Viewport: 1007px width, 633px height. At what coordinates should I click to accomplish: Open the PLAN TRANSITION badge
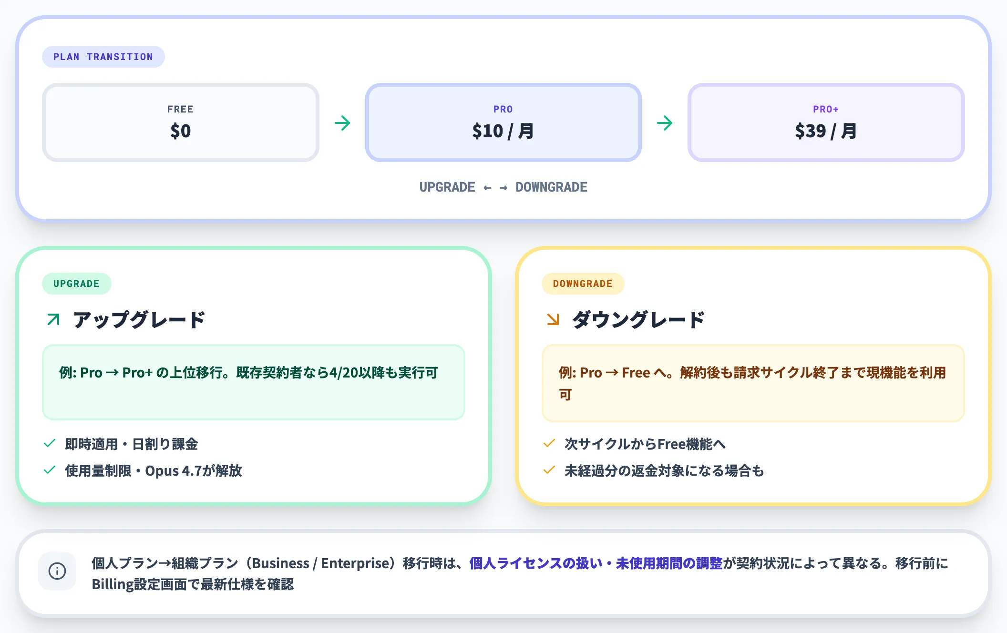point(103,56)
